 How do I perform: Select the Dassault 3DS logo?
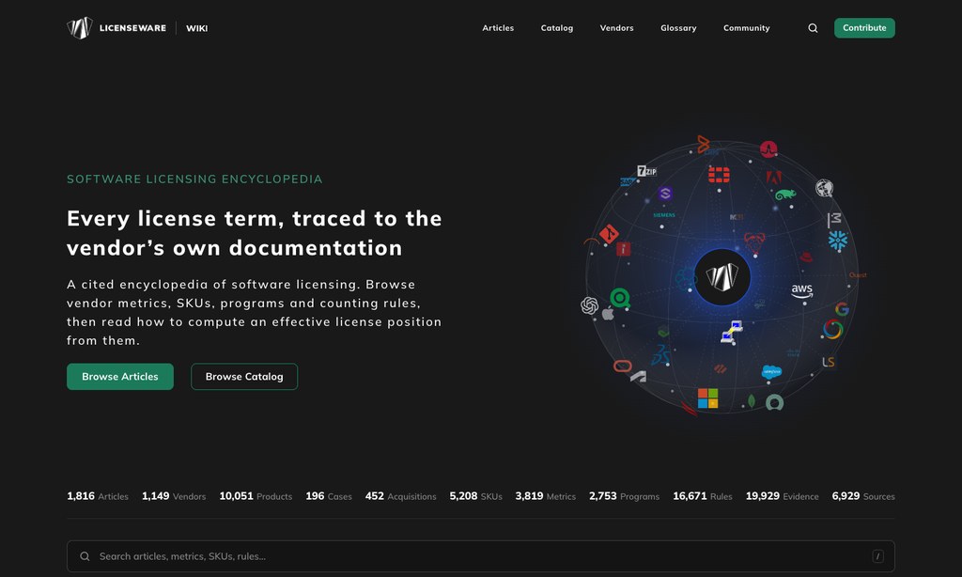[660, 355]
